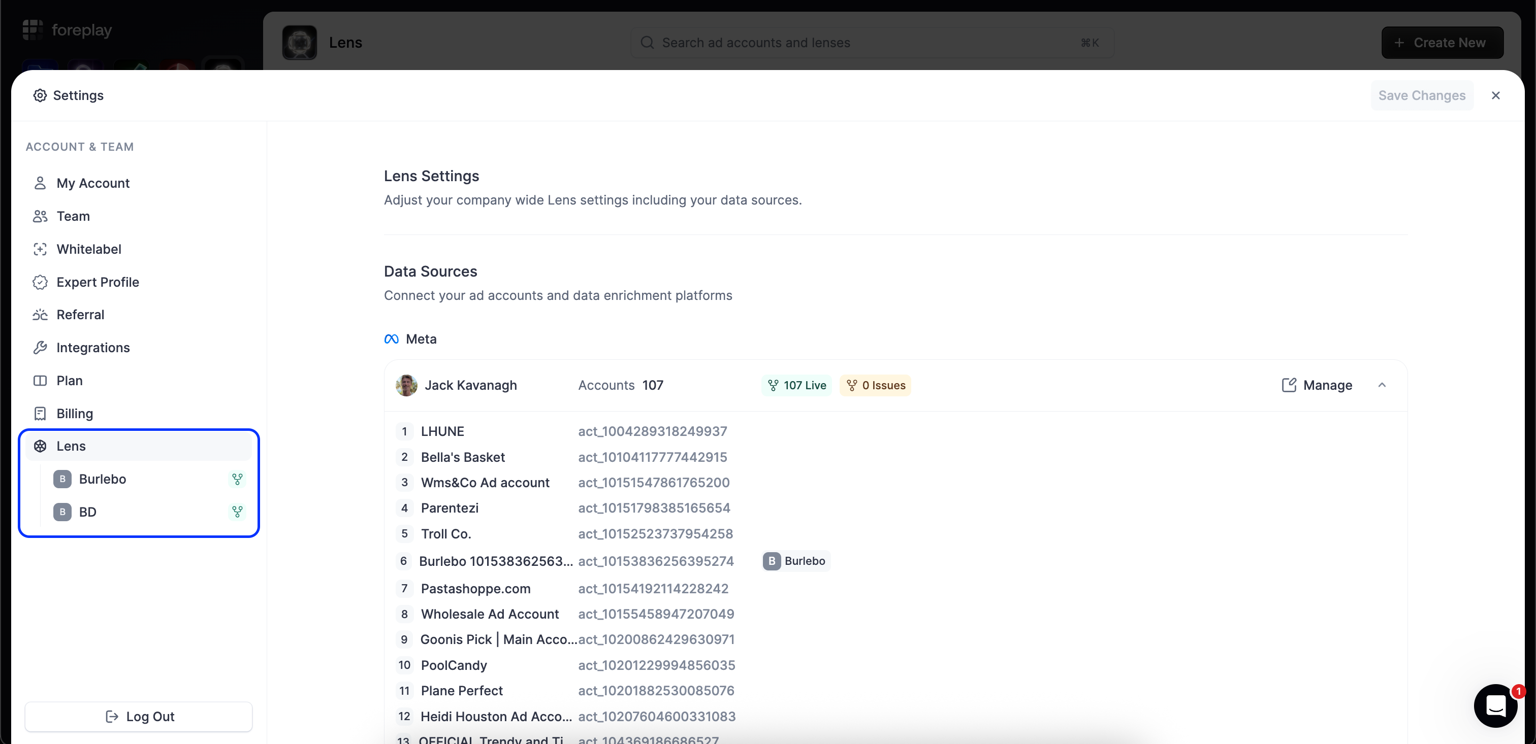Click the BD connection status icon
Viewport: 1536px width, 744px height.
pyautogui.click(x=237, y=512)
